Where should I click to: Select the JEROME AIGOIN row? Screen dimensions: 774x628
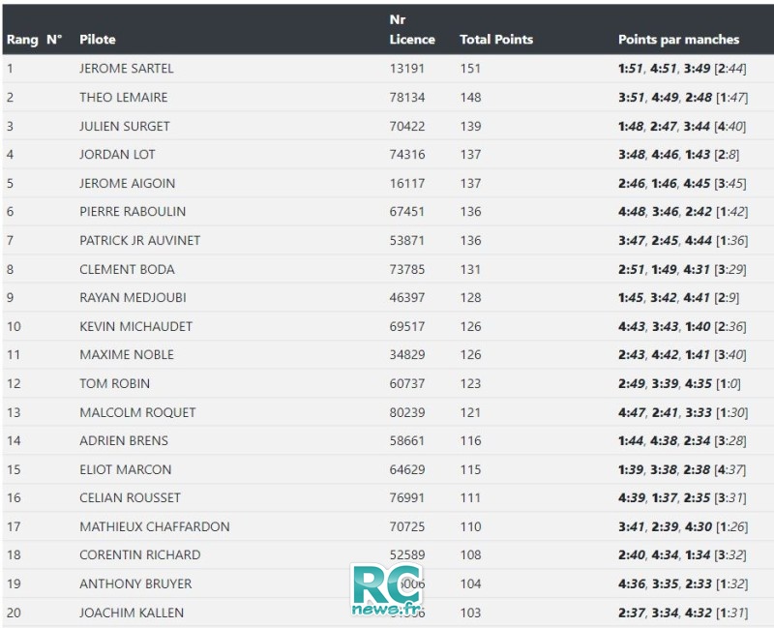pos(387,183)
